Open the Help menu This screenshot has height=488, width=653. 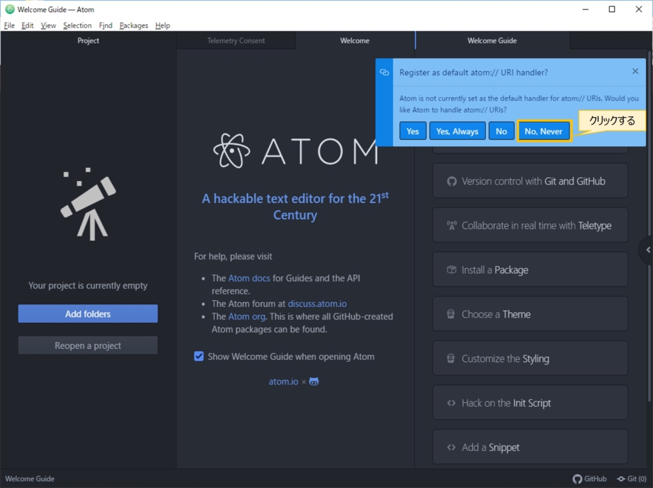pos(163,25)
